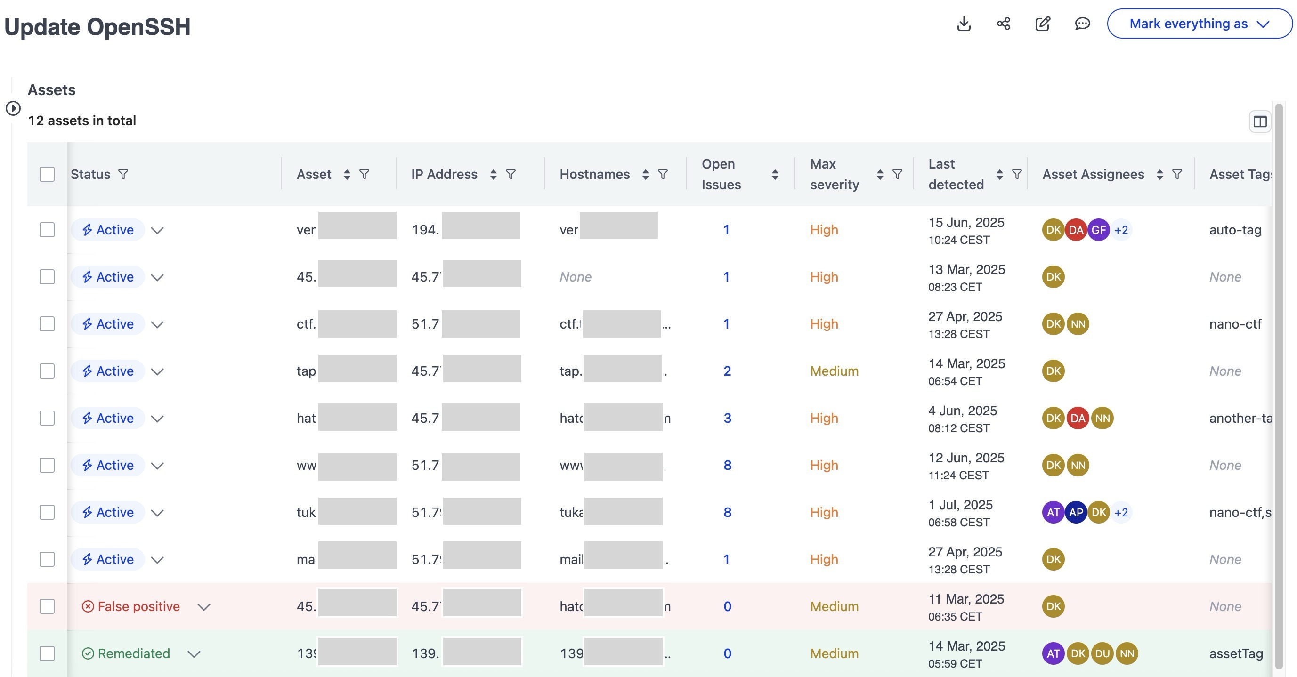
Task: Click the GF assignee avatar
Action: click(x=1099, y=230)
